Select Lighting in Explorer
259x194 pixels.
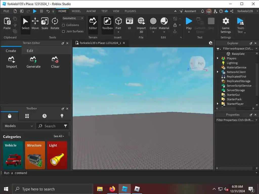click(232, 63)
